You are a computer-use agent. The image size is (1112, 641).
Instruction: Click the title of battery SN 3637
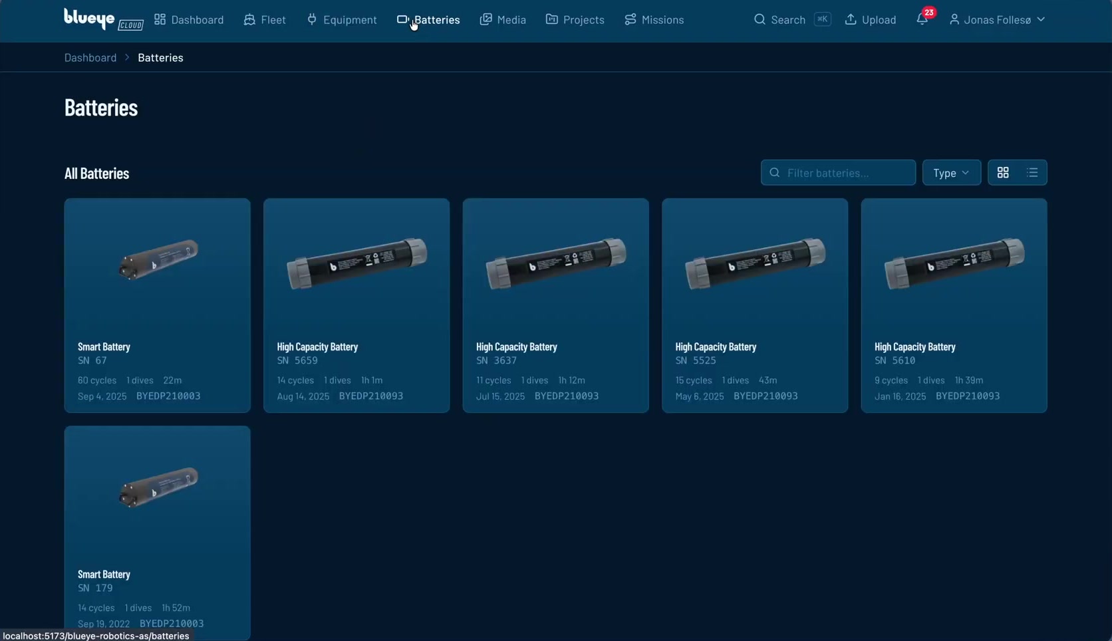[517, 346]
